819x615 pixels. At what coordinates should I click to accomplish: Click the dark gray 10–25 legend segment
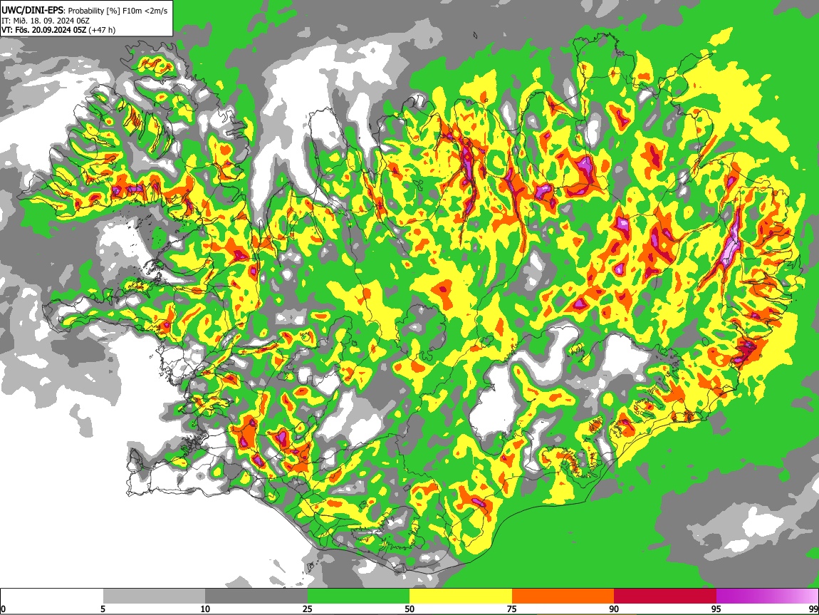pos(256,596)
